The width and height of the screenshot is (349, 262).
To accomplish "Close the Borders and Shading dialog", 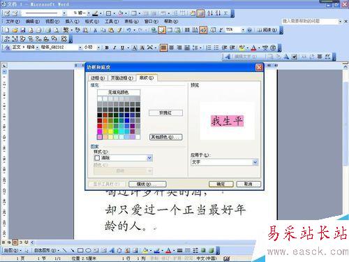I will coord(259,68).
